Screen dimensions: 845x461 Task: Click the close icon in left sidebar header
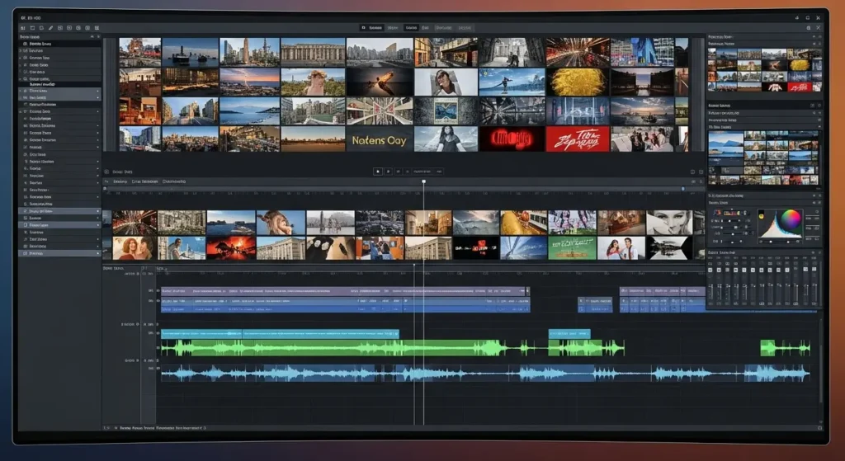(x=98, y=36)
